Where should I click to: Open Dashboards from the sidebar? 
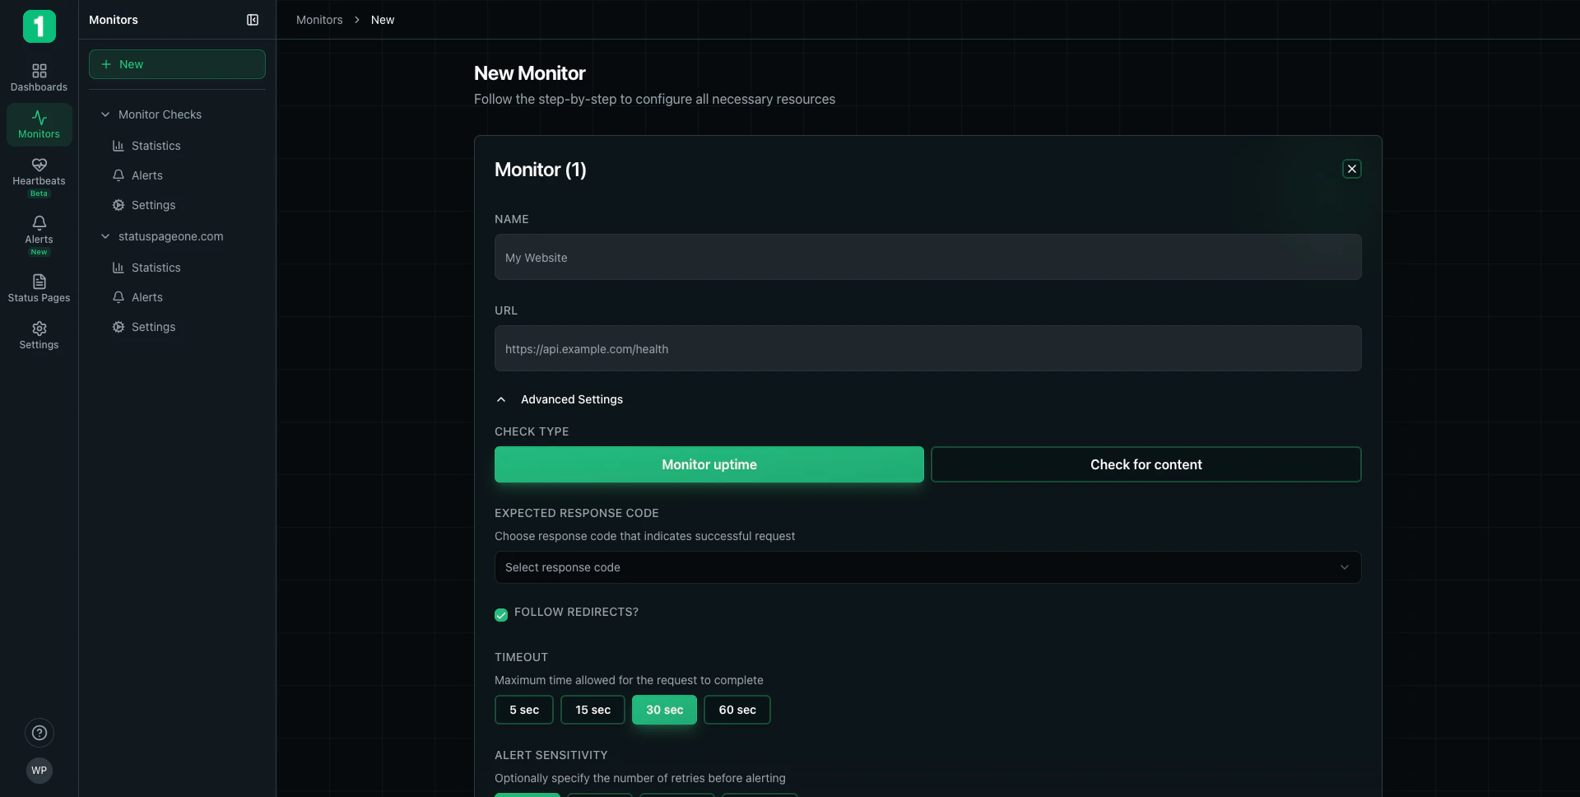pyautogui.click(x=39, y=77)
